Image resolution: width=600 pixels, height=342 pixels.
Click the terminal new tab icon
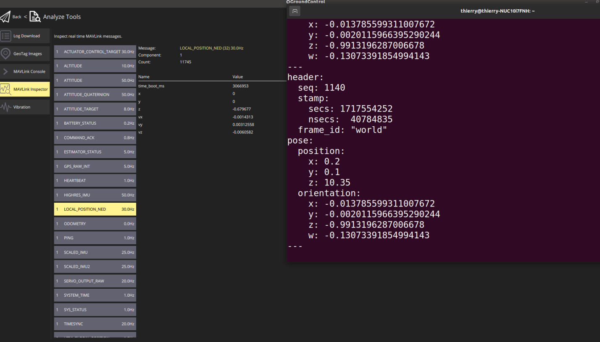(x=295, y=11)
